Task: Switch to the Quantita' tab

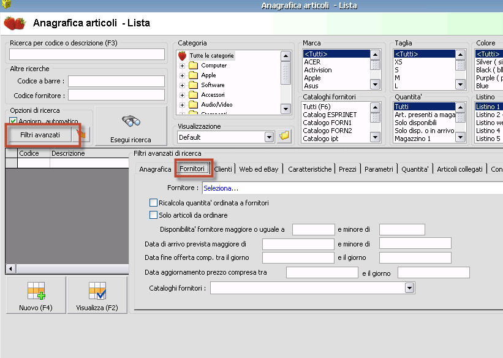Action: [x=415, y=169]
